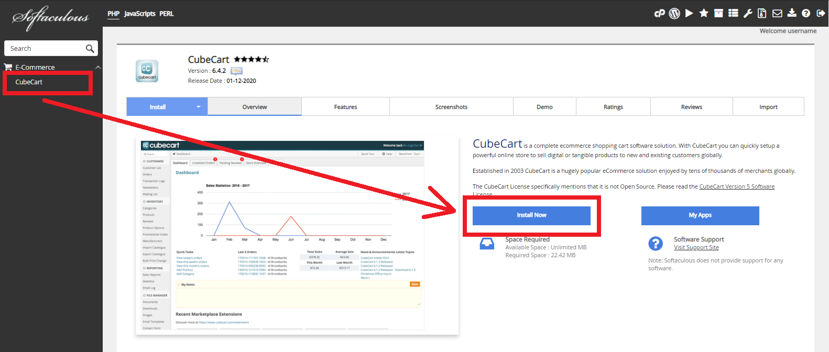Select CubeCart in the sidebar list
Viewport: 829px width, 352px height.
pyautogui.click(x=29, y=82)
